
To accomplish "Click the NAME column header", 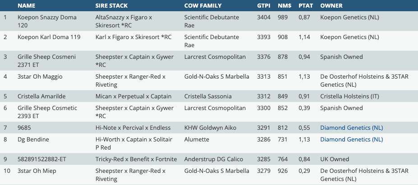I will coord(26,6).
